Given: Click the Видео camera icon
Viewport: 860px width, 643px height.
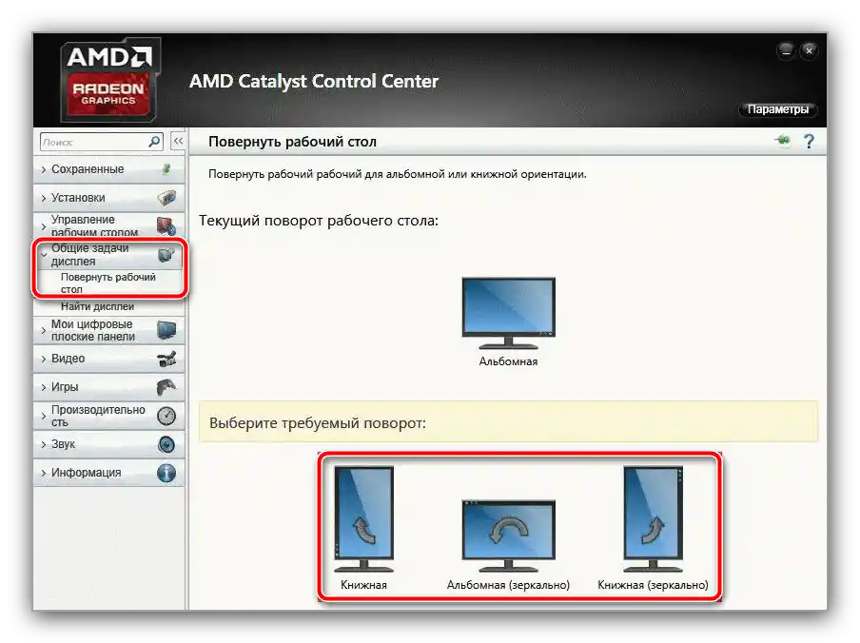Looking at the screenshot, I should [x=166, y=359].
